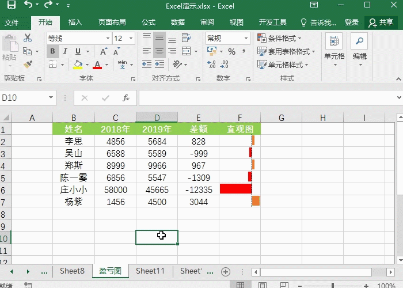The image size is (403, 288).
Task: Open the Sheet11 worksheet tab
Action: (150, 271)
